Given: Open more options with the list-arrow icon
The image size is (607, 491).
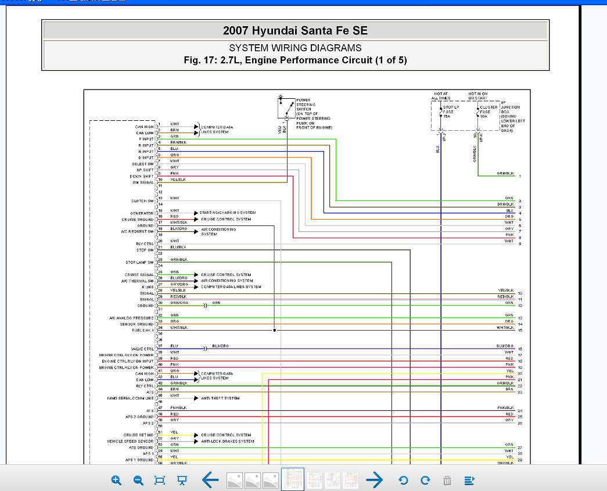Looking at the screenshot, I should click(469, 481).
